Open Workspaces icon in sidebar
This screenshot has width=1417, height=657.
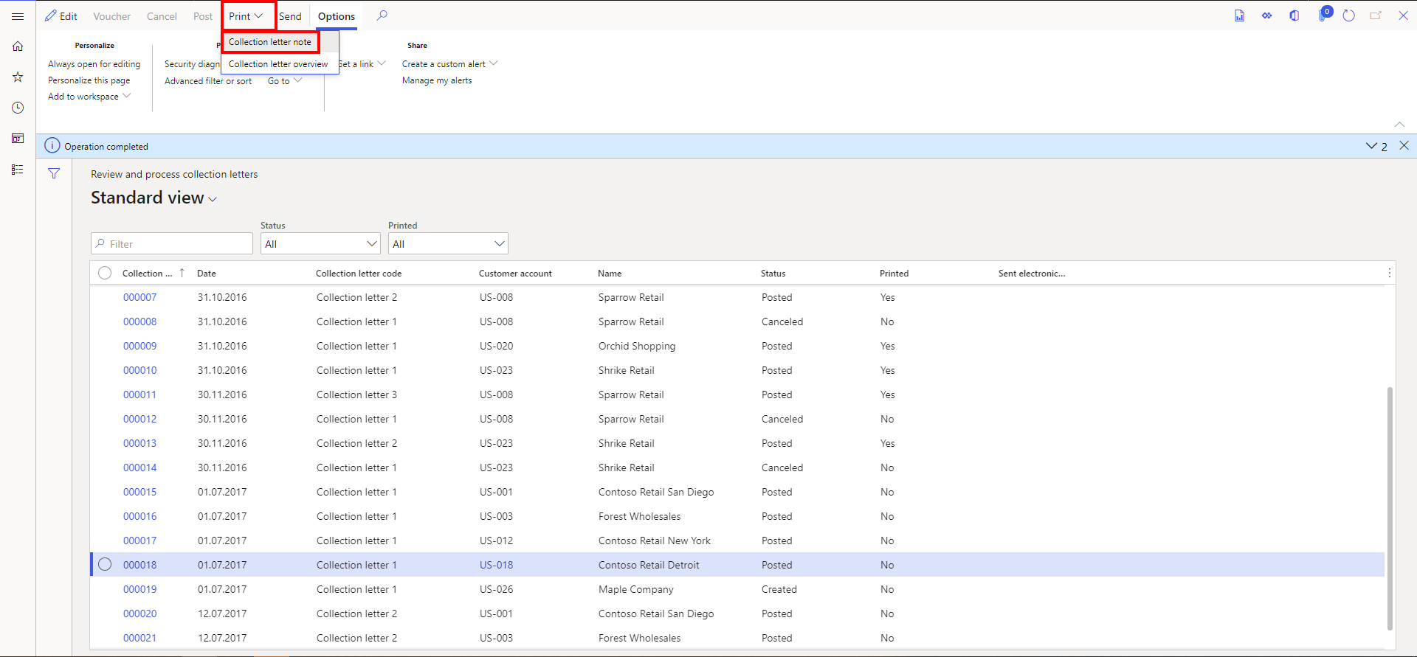18,139
